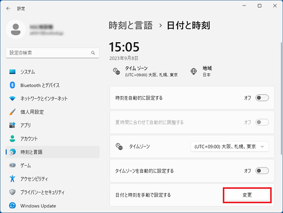Close the Settings window
The image size is (283, 213).
point(275,6)
